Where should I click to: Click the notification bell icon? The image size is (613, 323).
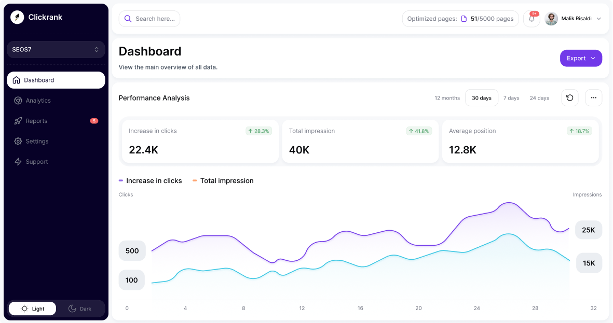pyautogui.click(x=532, y=19)
